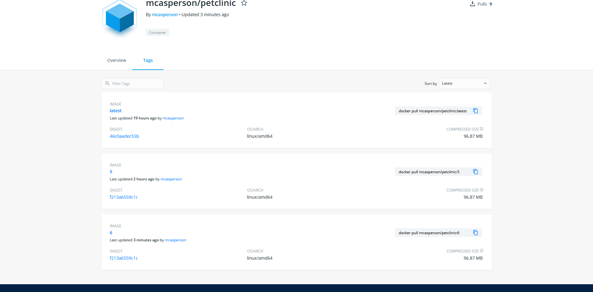
Task: Click the Container label chip
Action: [158, 32]
